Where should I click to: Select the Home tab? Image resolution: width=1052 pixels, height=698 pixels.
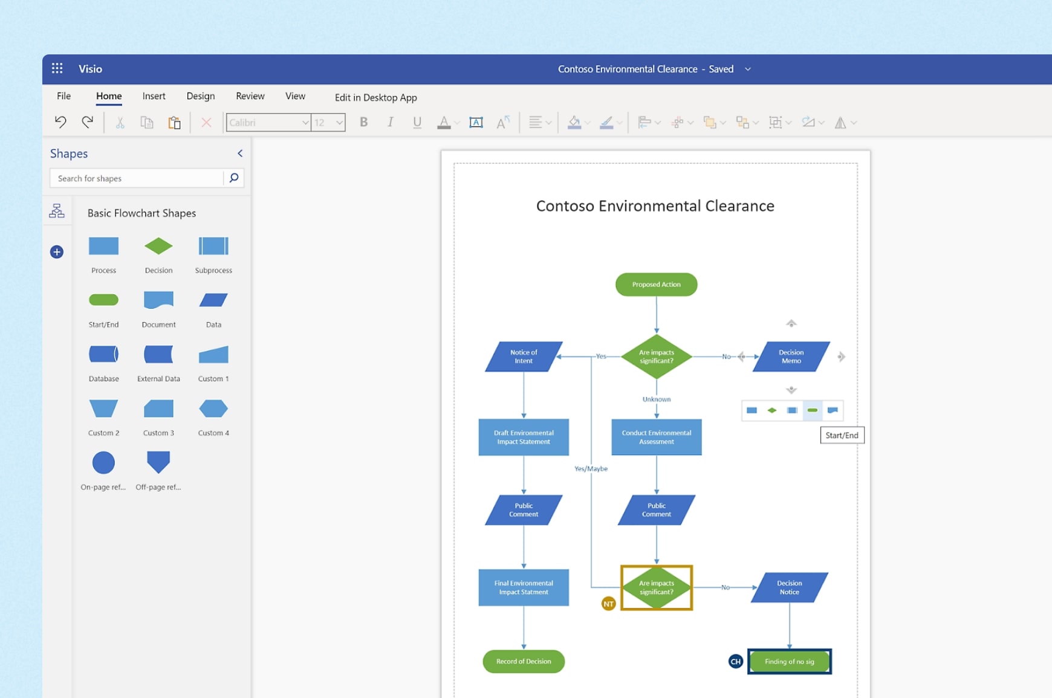click(109, 96)
